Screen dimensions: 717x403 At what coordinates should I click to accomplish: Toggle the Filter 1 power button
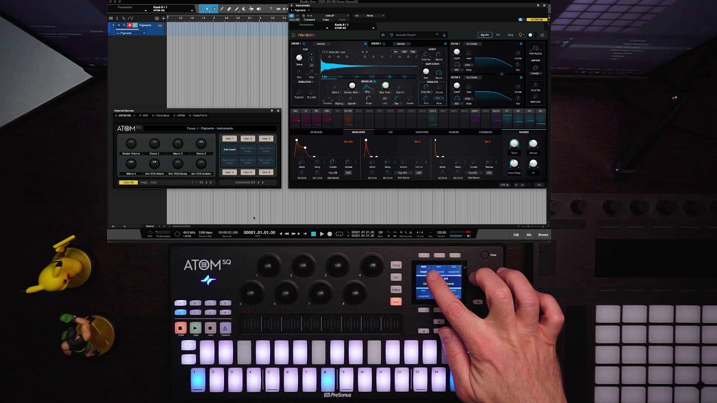tap(521, 44)
